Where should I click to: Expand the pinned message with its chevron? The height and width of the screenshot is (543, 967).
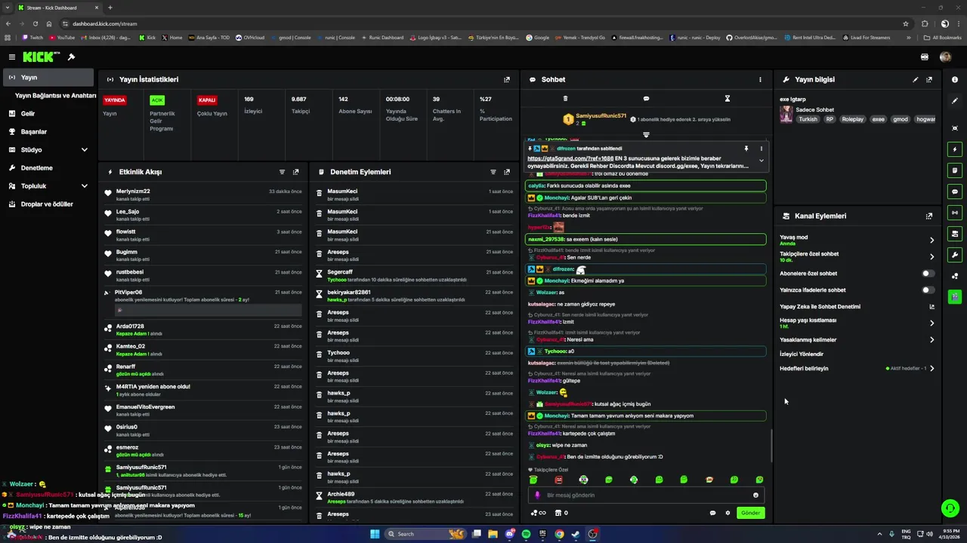coord(761,161)
